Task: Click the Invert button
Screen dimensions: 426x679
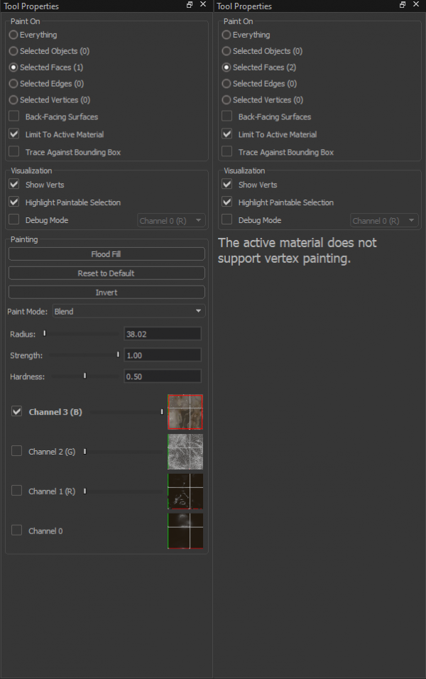Action: click(x=106, y=293)
